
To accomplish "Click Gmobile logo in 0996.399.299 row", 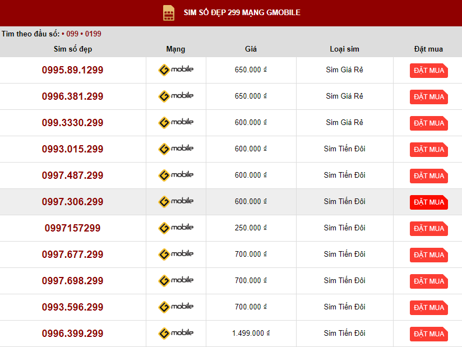I will coord(176,333).
